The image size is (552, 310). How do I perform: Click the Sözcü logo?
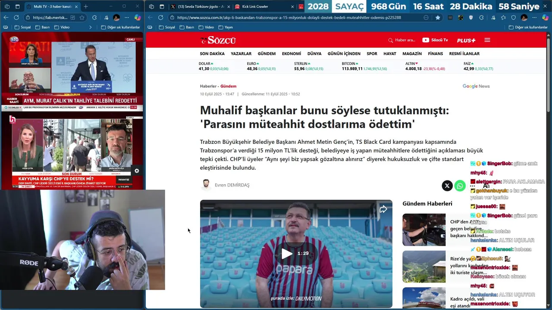[218, 40]
